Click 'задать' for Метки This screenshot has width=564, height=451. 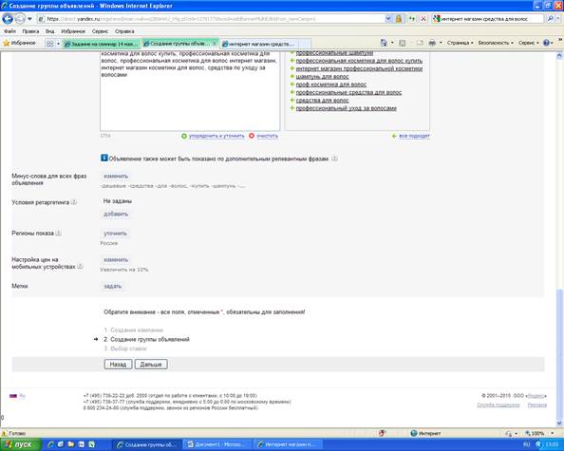point(113,287)
